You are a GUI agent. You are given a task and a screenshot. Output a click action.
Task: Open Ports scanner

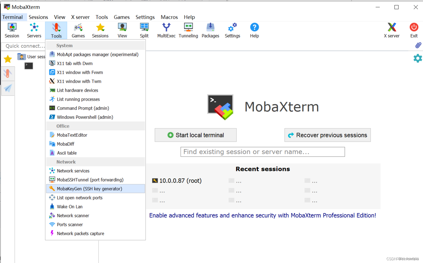coord(96,225)
